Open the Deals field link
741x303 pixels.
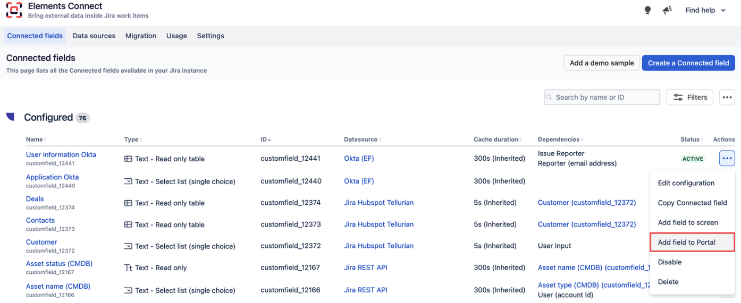point(35,199)
